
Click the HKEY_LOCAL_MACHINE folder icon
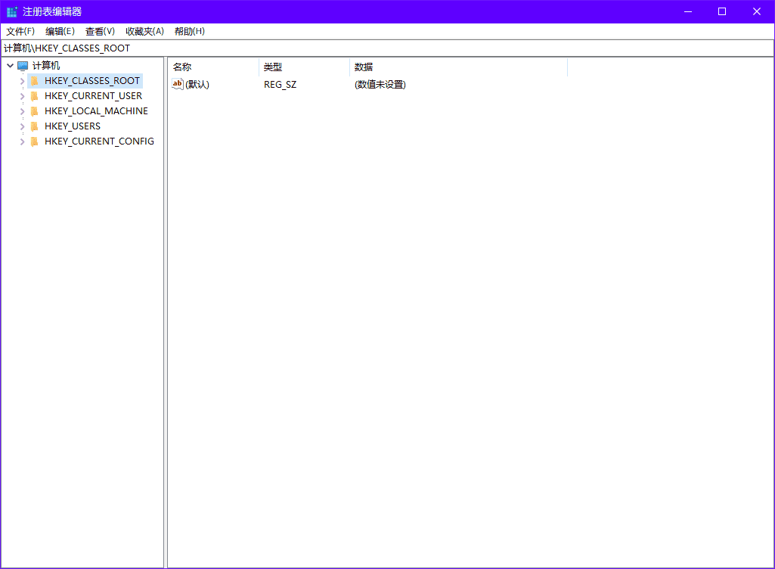pyautogui.click(x=34, y=111)
